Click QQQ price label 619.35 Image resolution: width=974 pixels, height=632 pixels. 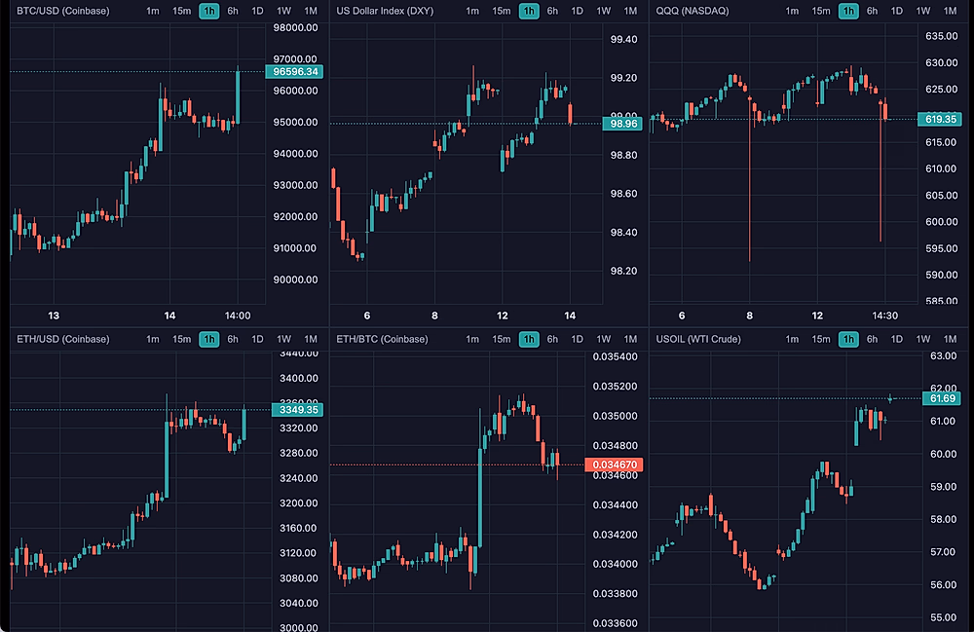click(940, 119)
